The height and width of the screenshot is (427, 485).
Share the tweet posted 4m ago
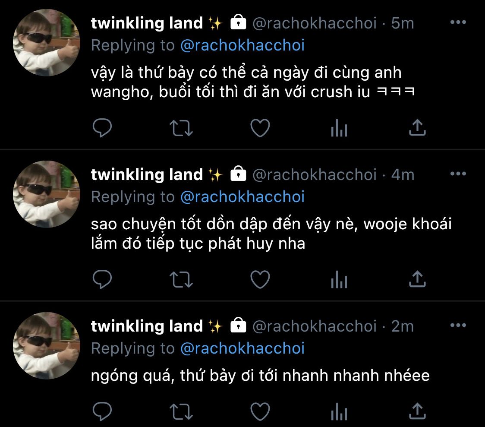(x=418, y=279)
